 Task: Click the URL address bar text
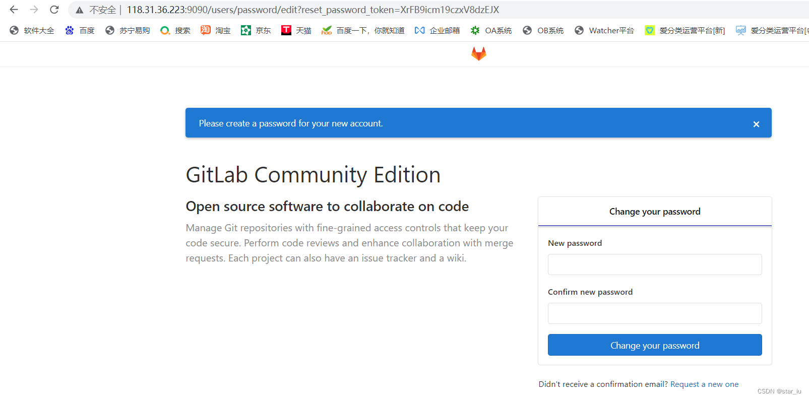coord(313,10)
